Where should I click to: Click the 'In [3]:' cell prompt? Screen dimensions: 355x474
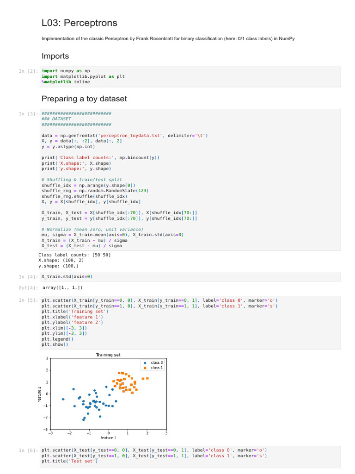point(28,114)
